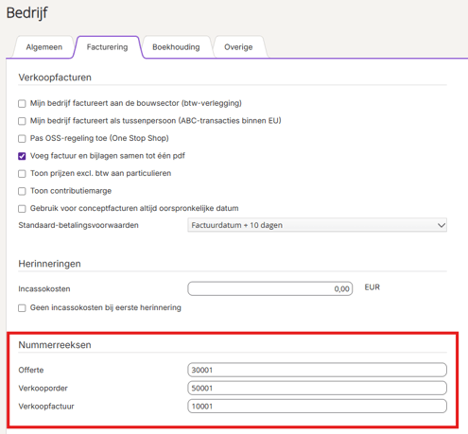Enable Pas OSS-regeling toe checkbox
468x434 pixels.
click(x=22, y=139)
